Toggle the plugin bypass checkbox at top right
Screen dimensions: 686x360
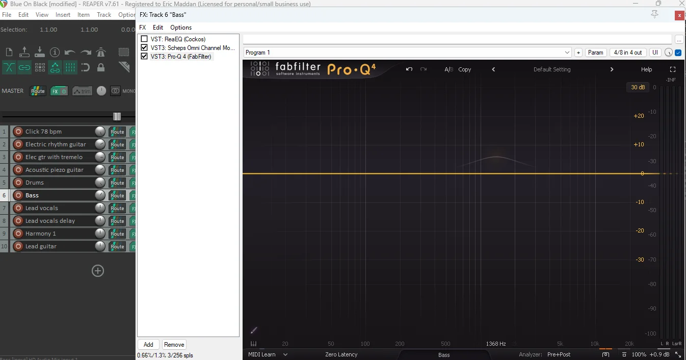coord(678,53)
